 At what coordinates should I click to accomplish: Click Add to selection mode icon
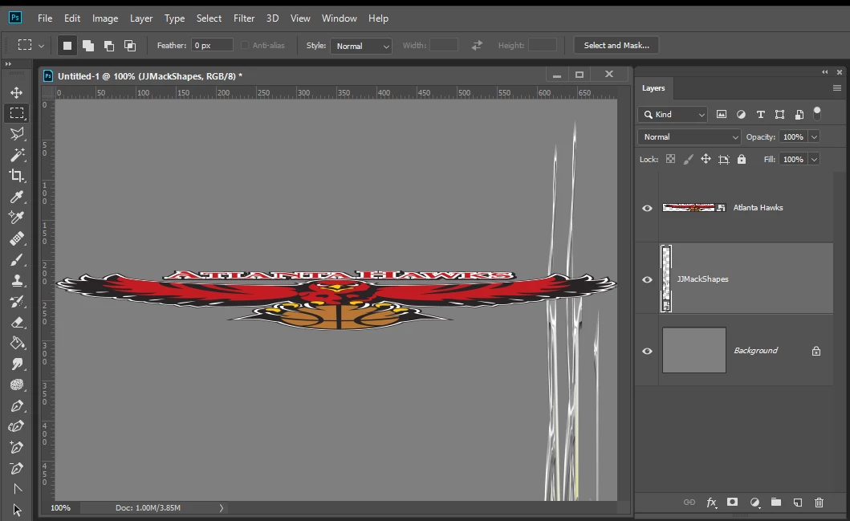[87, 46]
